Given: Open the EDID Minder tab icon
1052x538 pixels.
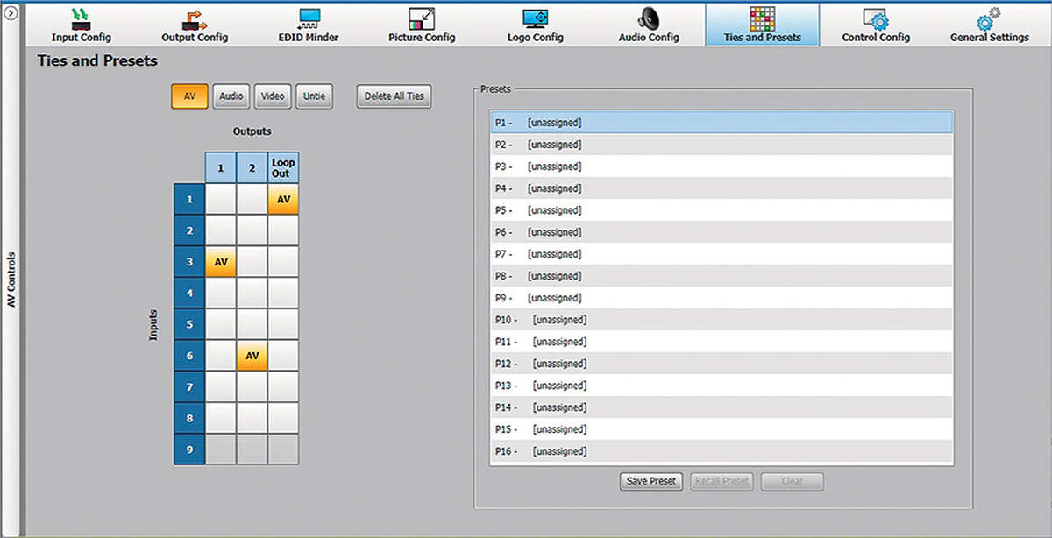Looking at the screenshot, I should [x=309, y=18].
